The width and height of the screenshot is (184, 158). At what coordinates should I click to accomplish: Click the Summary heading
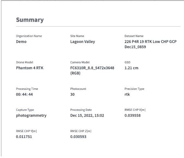coord(30,20)
